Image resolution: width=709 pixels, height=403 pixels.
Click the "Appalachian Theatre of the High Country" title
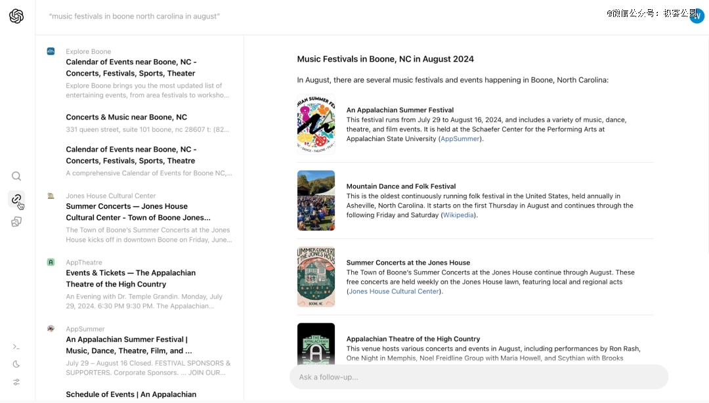point(414,339)
